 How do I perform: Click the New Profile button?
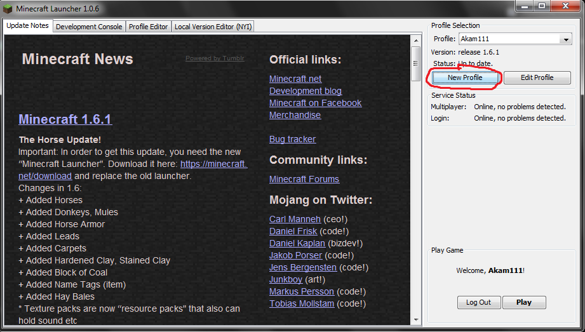point(465,77)
